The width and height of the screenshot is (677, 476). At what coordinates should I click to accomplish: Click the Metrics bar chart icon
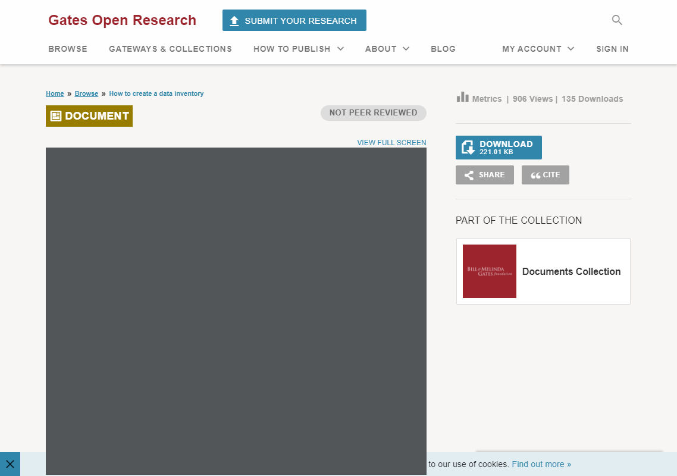click(x=463, y=97)
